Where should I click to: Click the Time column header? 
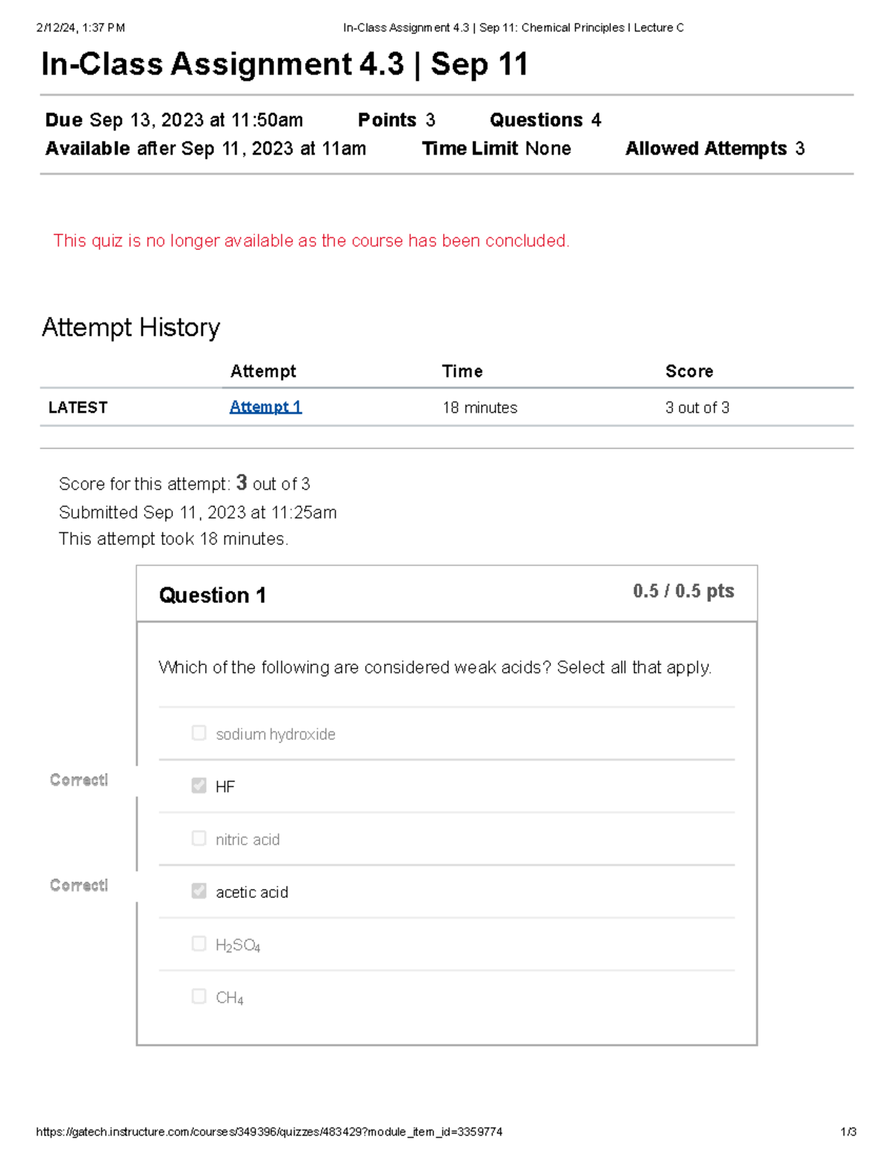[462, 371]
